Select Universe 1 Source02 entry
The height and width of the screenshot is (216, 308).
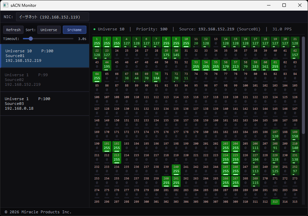point(45,79)
